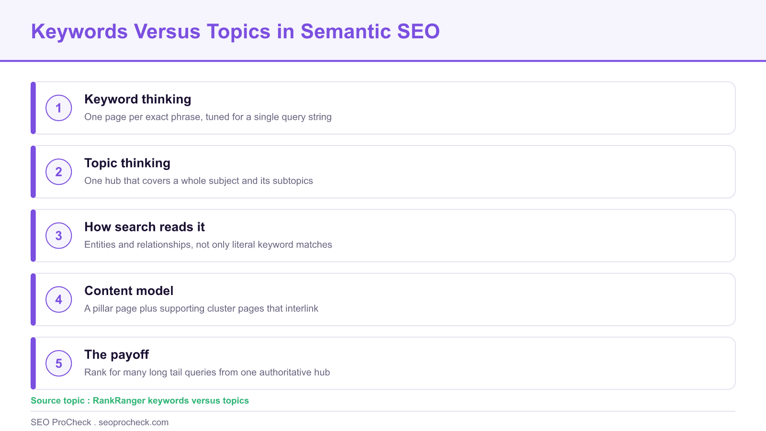The image size is (766, 431).
Task: Click the number 4 circle badge
Action: (59, 299)
